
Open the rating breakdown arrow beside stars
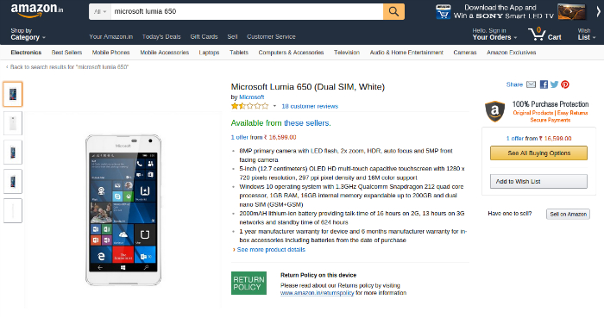click(x=274, y=106)
